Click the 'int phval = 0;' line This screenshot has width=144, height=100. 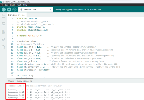point(25,76)
